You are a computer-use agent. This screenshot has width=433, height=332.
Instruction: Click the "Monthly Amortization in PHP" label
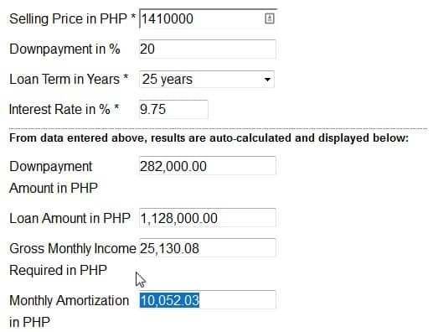(69, 311)
